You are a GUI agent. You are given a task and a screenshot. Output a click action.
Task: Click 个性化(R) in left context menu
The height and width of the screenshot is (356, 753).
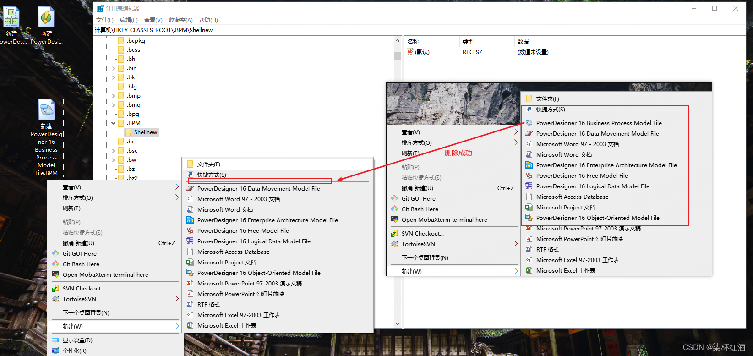coord(115,351)
